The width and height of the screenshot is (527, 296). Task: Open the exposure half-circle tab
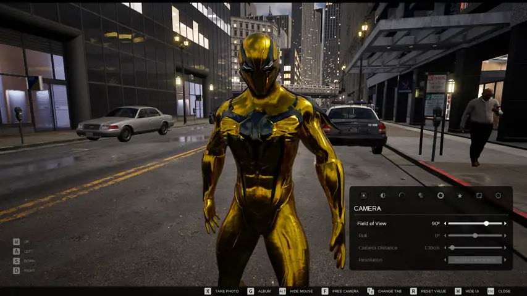pyautogui.click(x=382, y=195)
